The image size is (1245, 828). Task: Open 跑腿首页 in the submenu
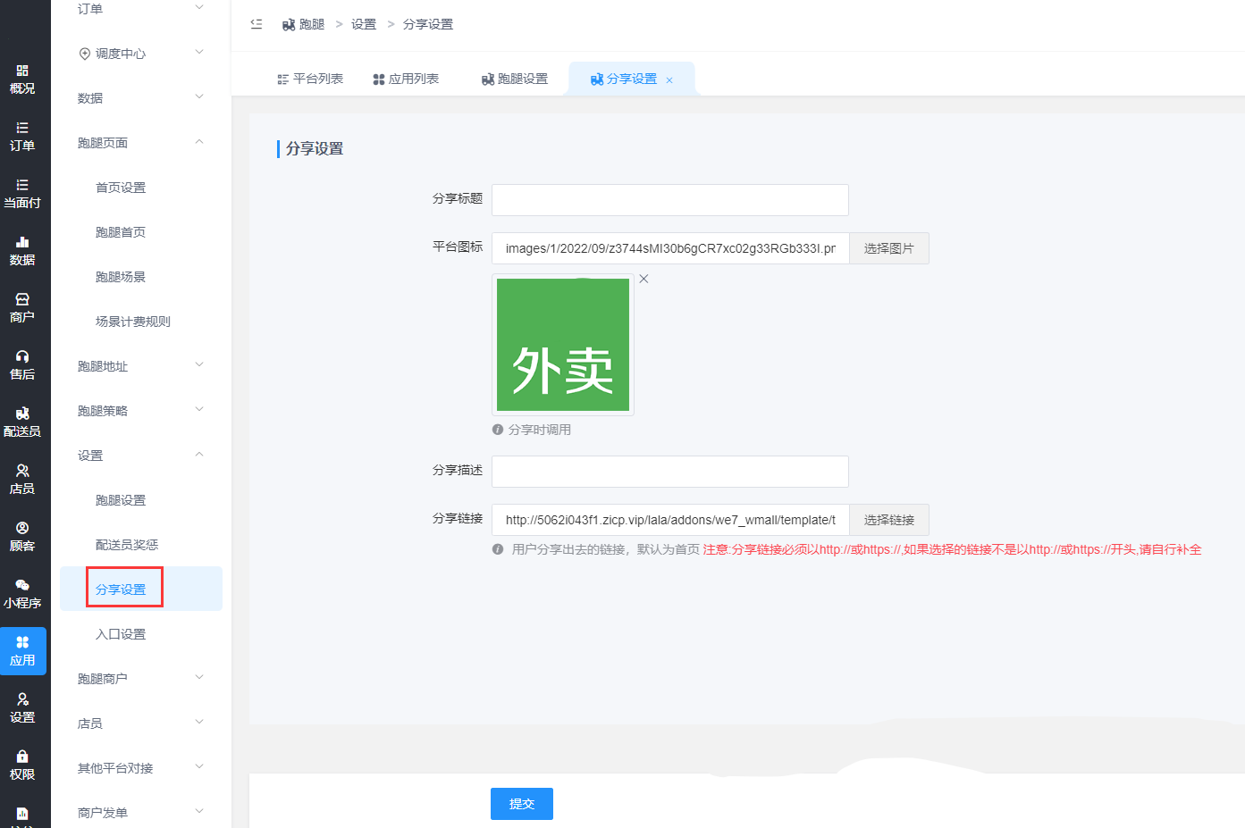[x=121, y=232]
